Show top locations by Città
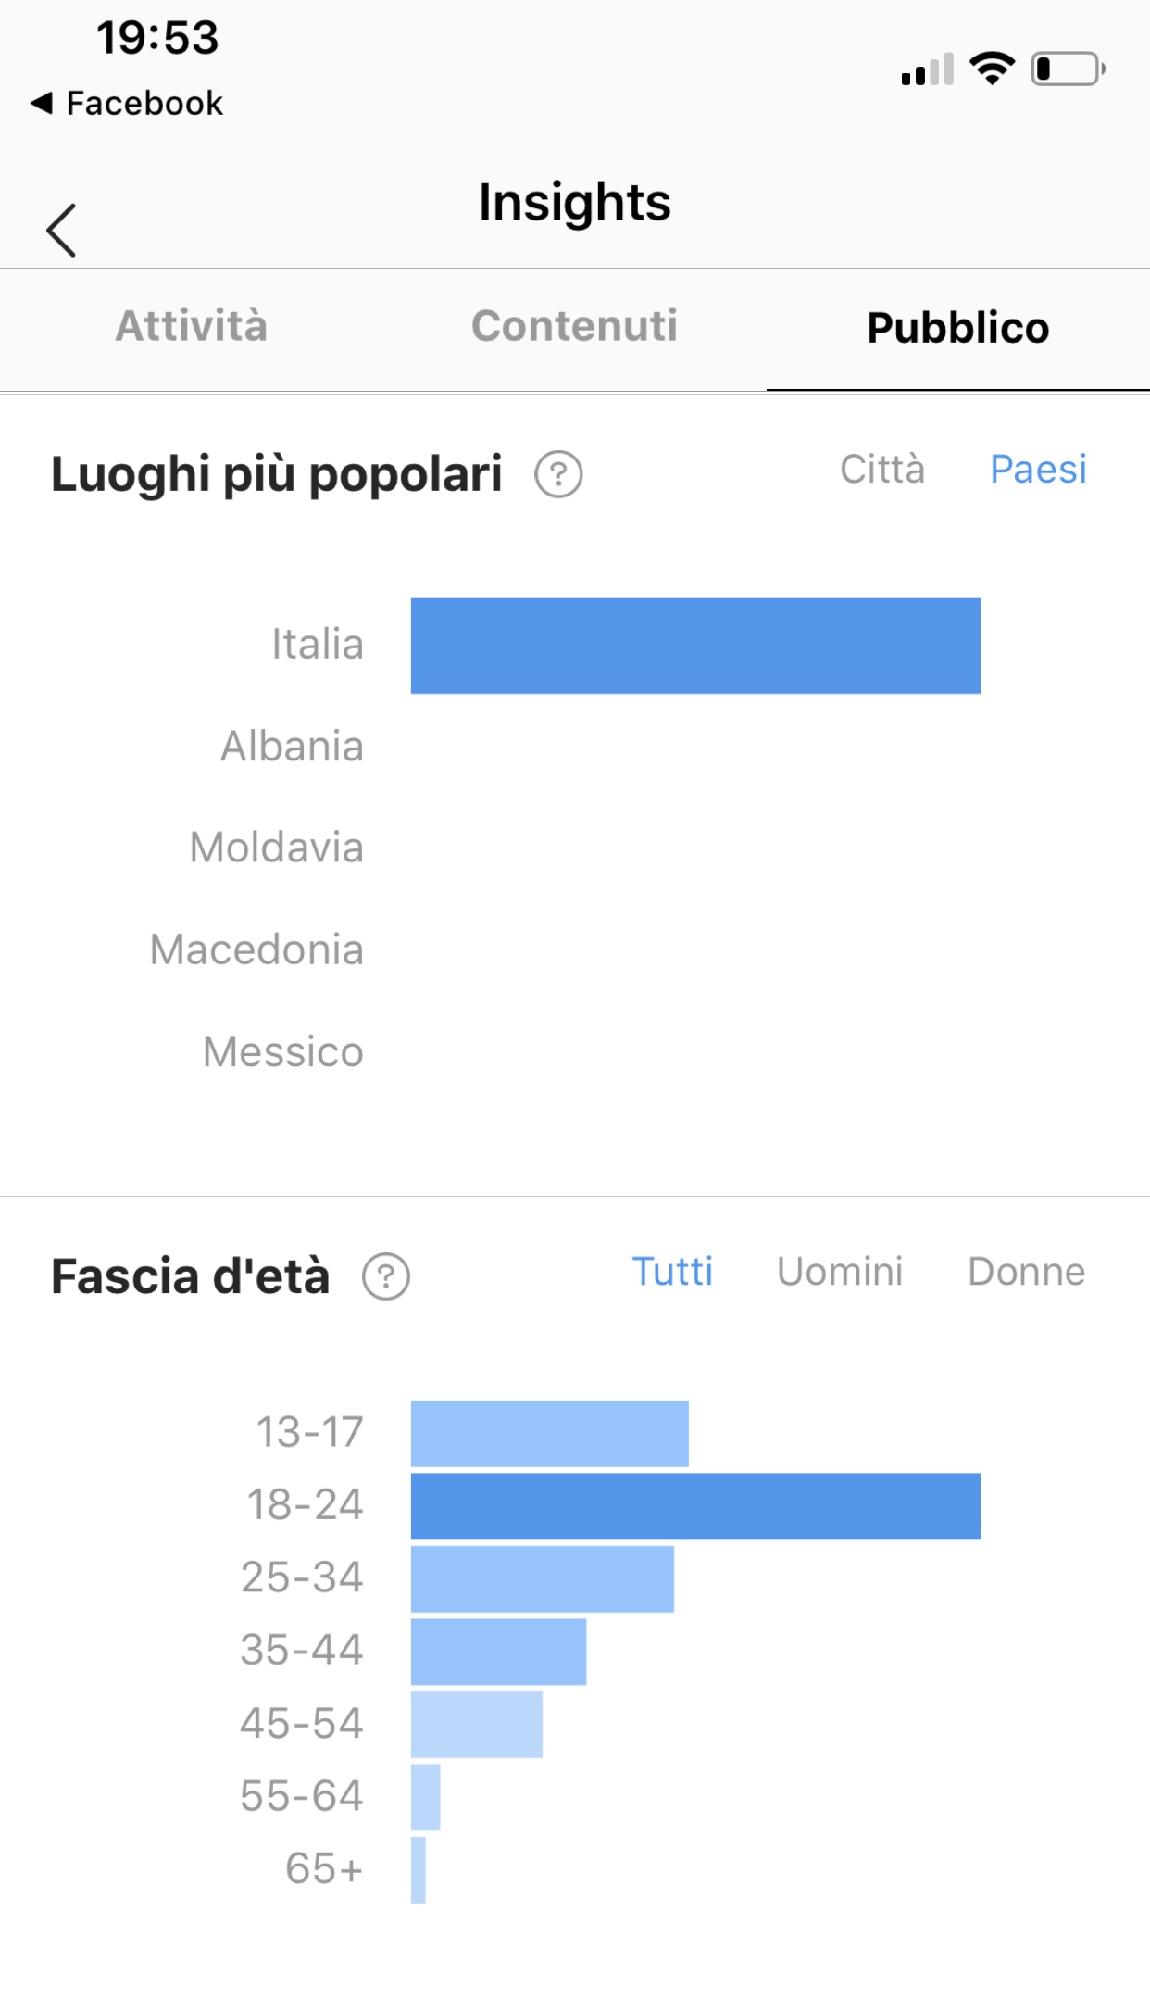The image size is (1150, 1998). 881,470
